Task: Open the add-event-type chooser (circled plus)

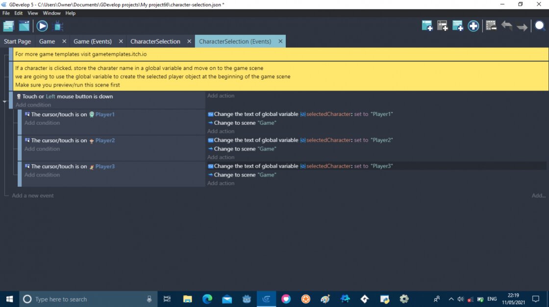Action: pos(473,26)
